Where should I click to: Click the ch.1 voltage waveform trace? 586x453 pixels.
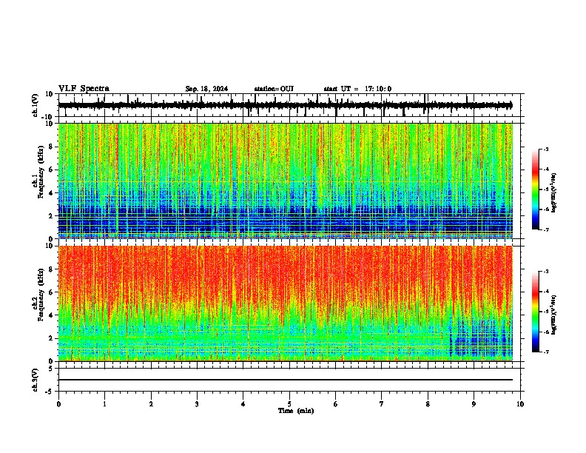click(x=286, y=105)
